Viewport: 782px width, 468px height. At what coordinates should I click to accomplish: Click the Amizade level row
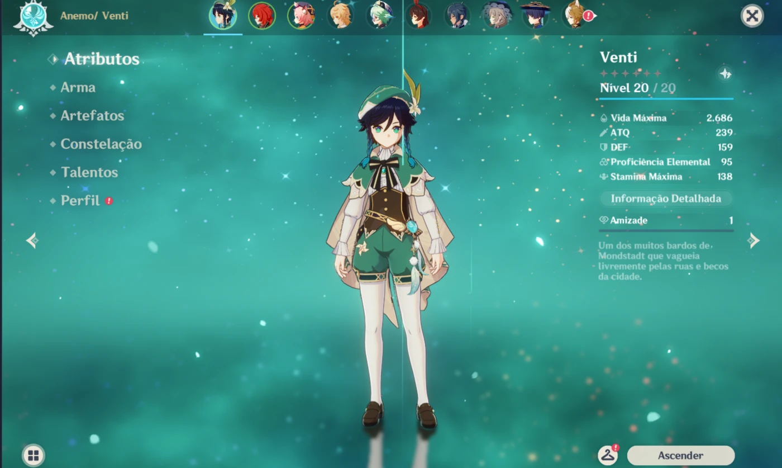pos(666,220)
